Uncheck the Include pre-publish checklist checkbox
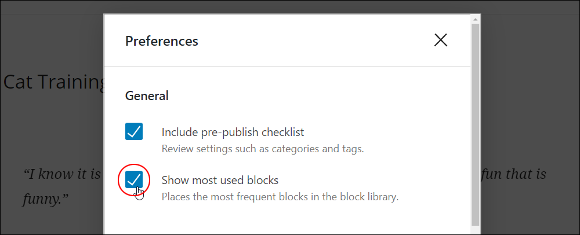The width and height of the screenshot is (580, 235). [134, 131]
